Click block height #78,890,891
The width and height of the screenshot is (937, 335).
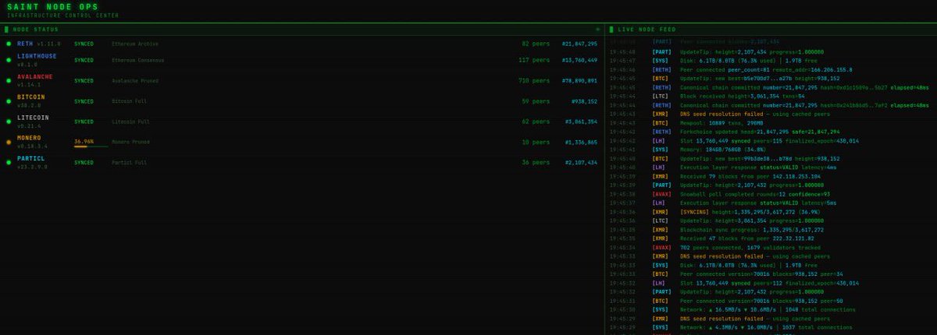tap(579, 80)
